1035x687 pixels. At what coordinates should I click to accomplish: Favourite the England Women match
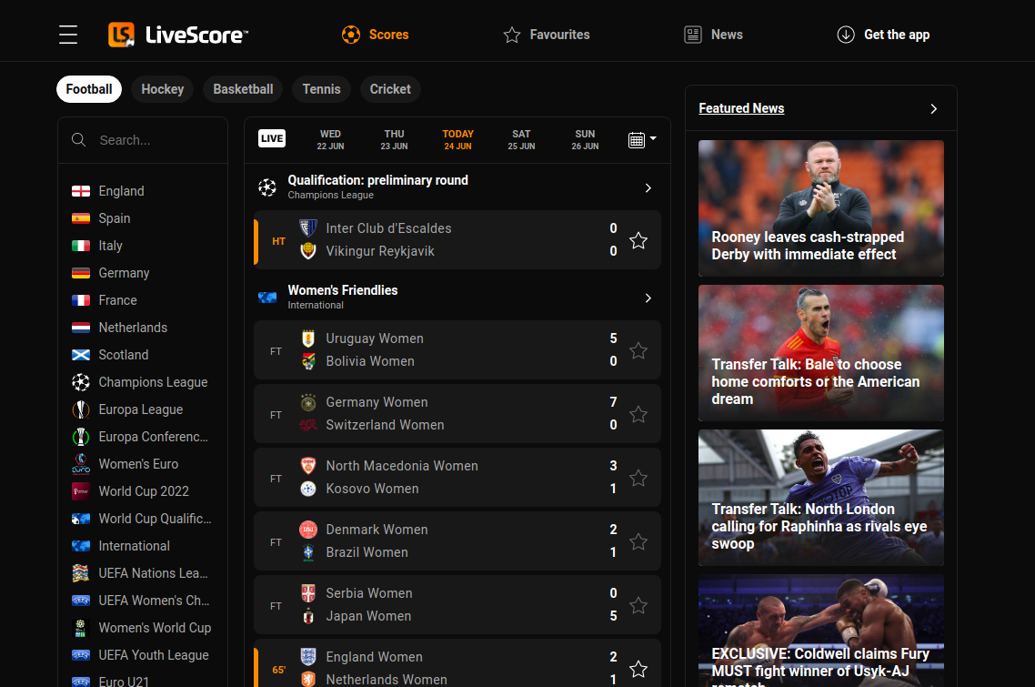click(638, 669)
